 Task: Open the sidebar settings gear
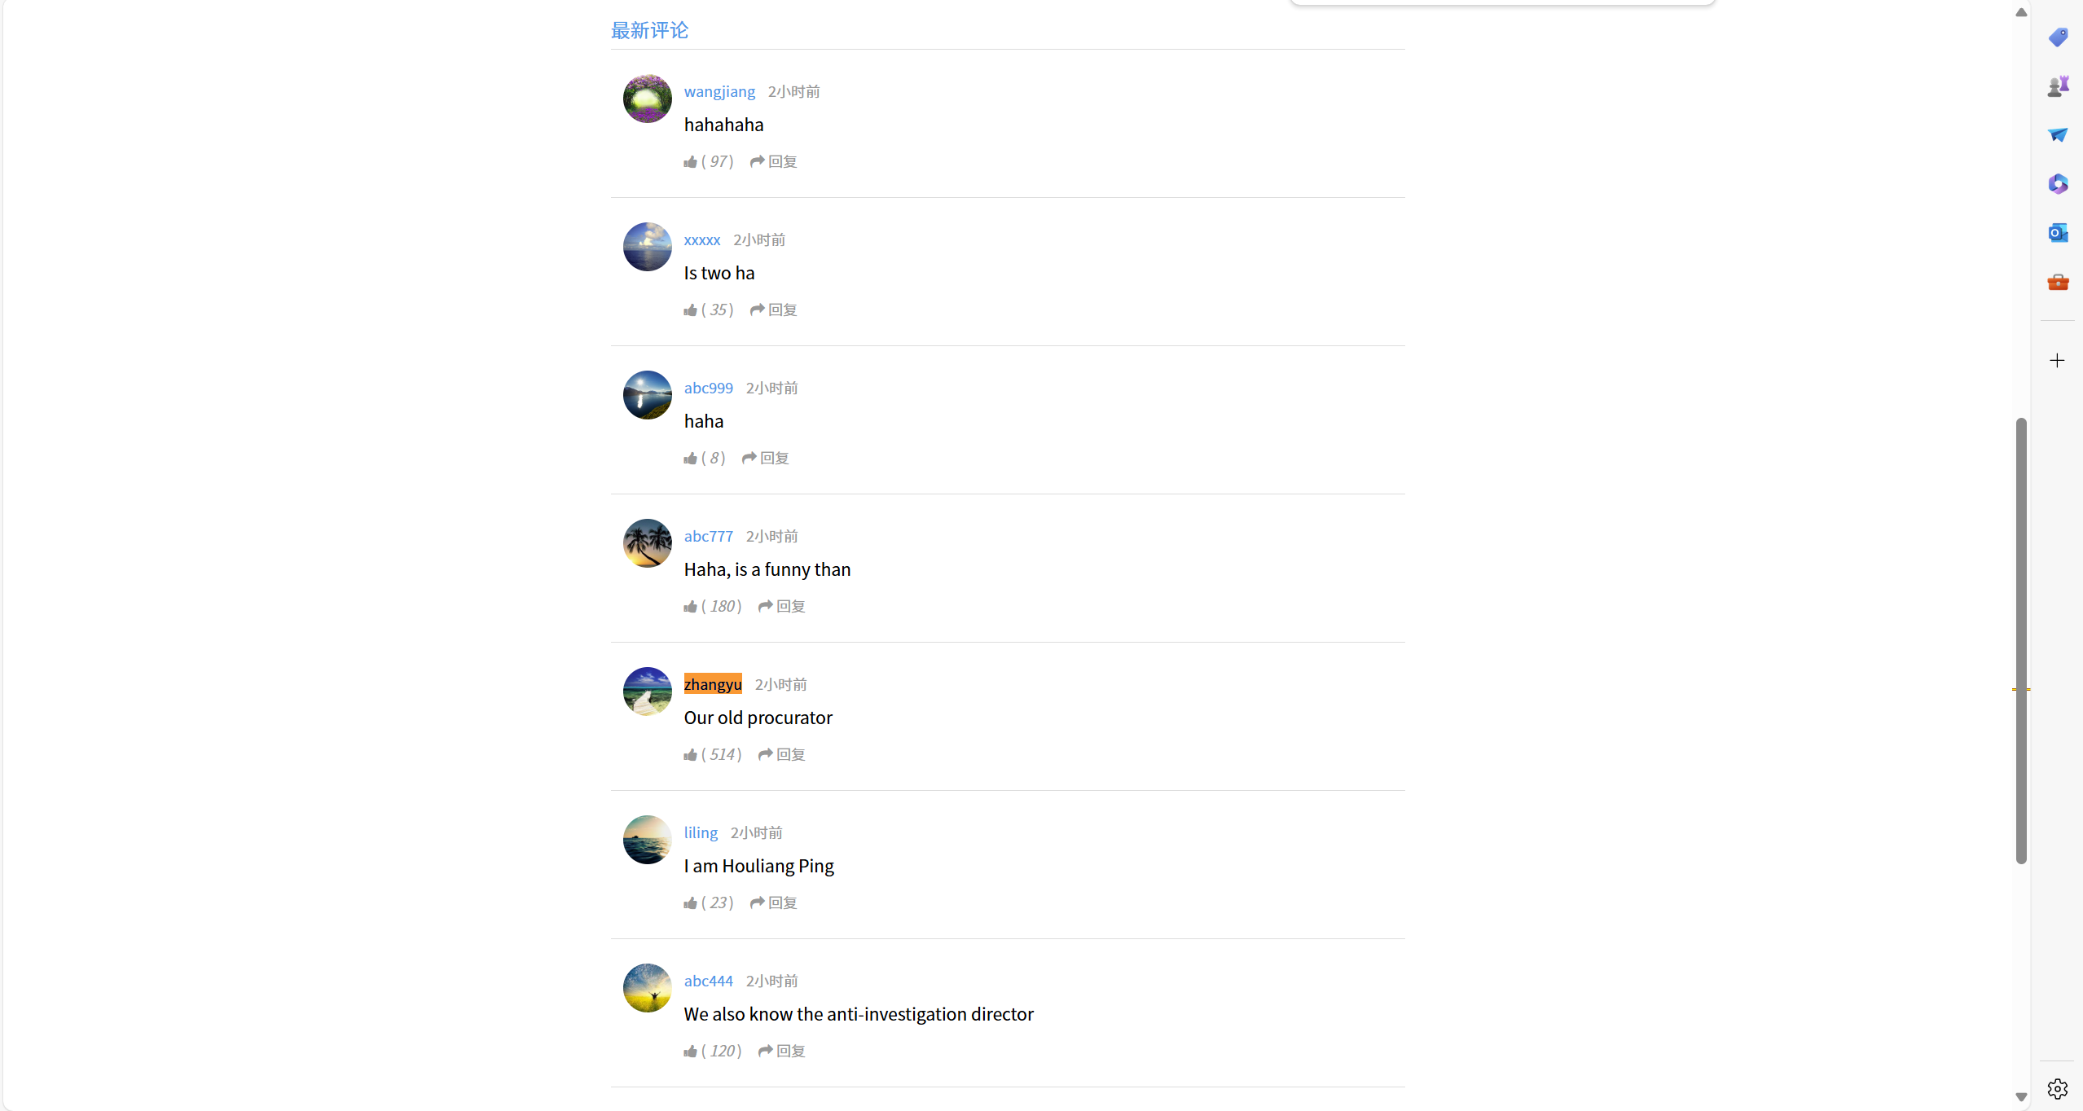click(x=2058, y=1088)
